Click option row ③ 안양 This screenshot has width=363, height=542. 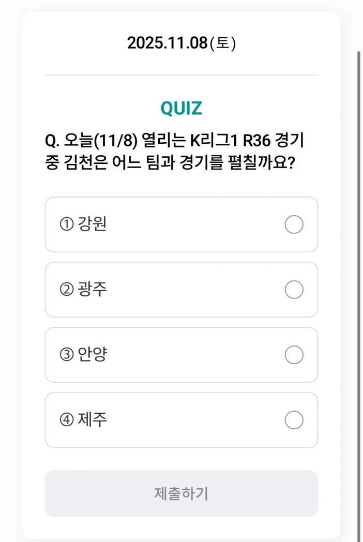pos(181,355)
